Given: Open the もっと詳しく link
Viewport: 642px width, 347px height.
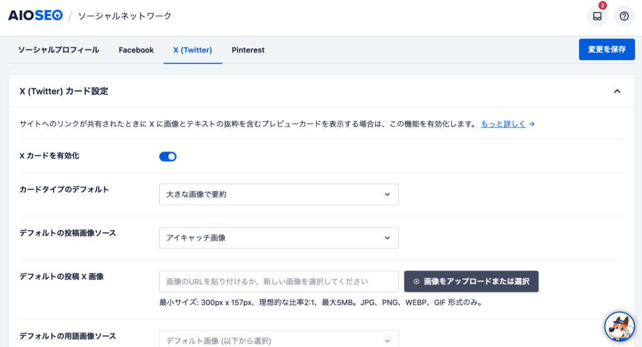Looking at the screenshot, I should click(x=503, y=124).
